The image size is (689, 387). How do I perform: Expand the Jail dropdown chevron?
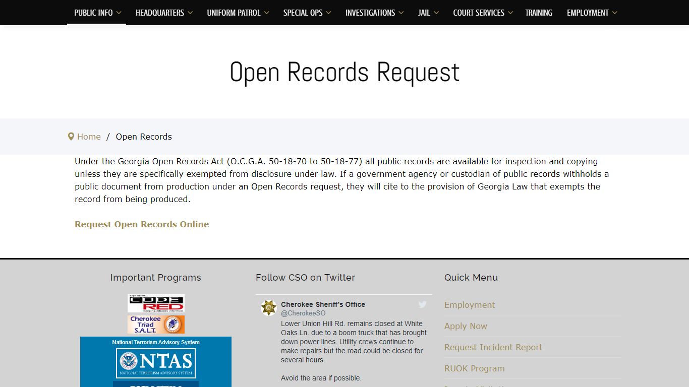tap(436, 13)
